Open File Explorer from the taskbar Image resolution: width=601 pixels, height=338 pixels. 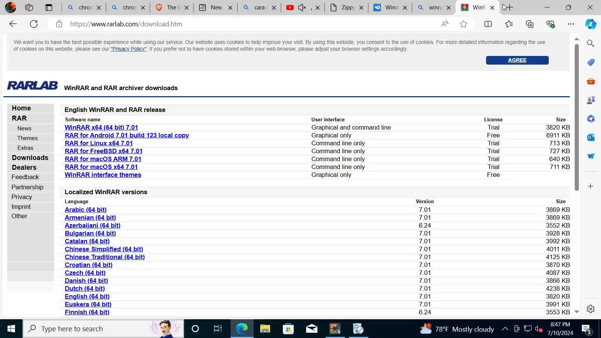tap(265, 329)
